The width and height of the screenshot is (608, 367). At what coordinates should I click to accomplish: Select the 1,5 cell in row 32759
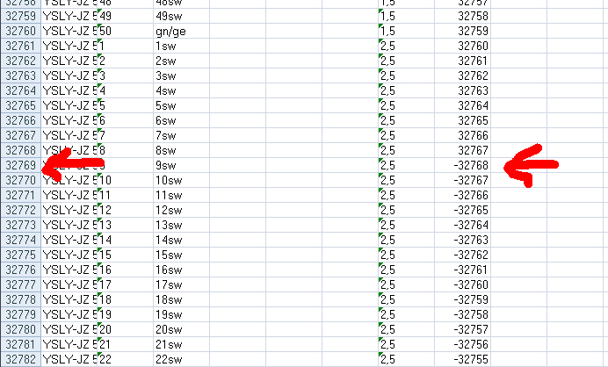(x=407, y=16)
